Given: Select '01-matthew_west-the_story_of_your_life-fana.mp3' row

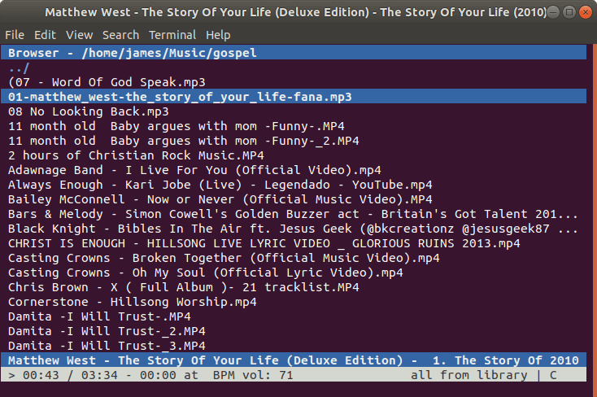Looking at the screenshot, I should (x=294, y=97).
